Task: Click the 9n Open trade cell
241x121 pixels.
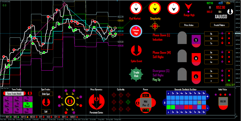Action: tap(28, 111)
